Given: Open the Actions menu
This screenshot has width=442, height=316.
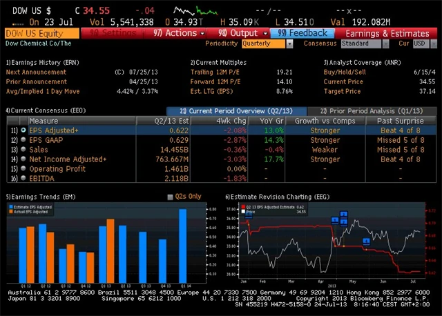Looking at the screenshot, I should tap(175, 33).
